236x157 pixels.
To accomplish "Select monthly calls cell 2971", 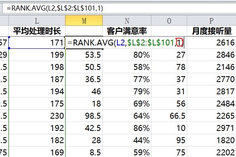I will click(x=212, y=128).
